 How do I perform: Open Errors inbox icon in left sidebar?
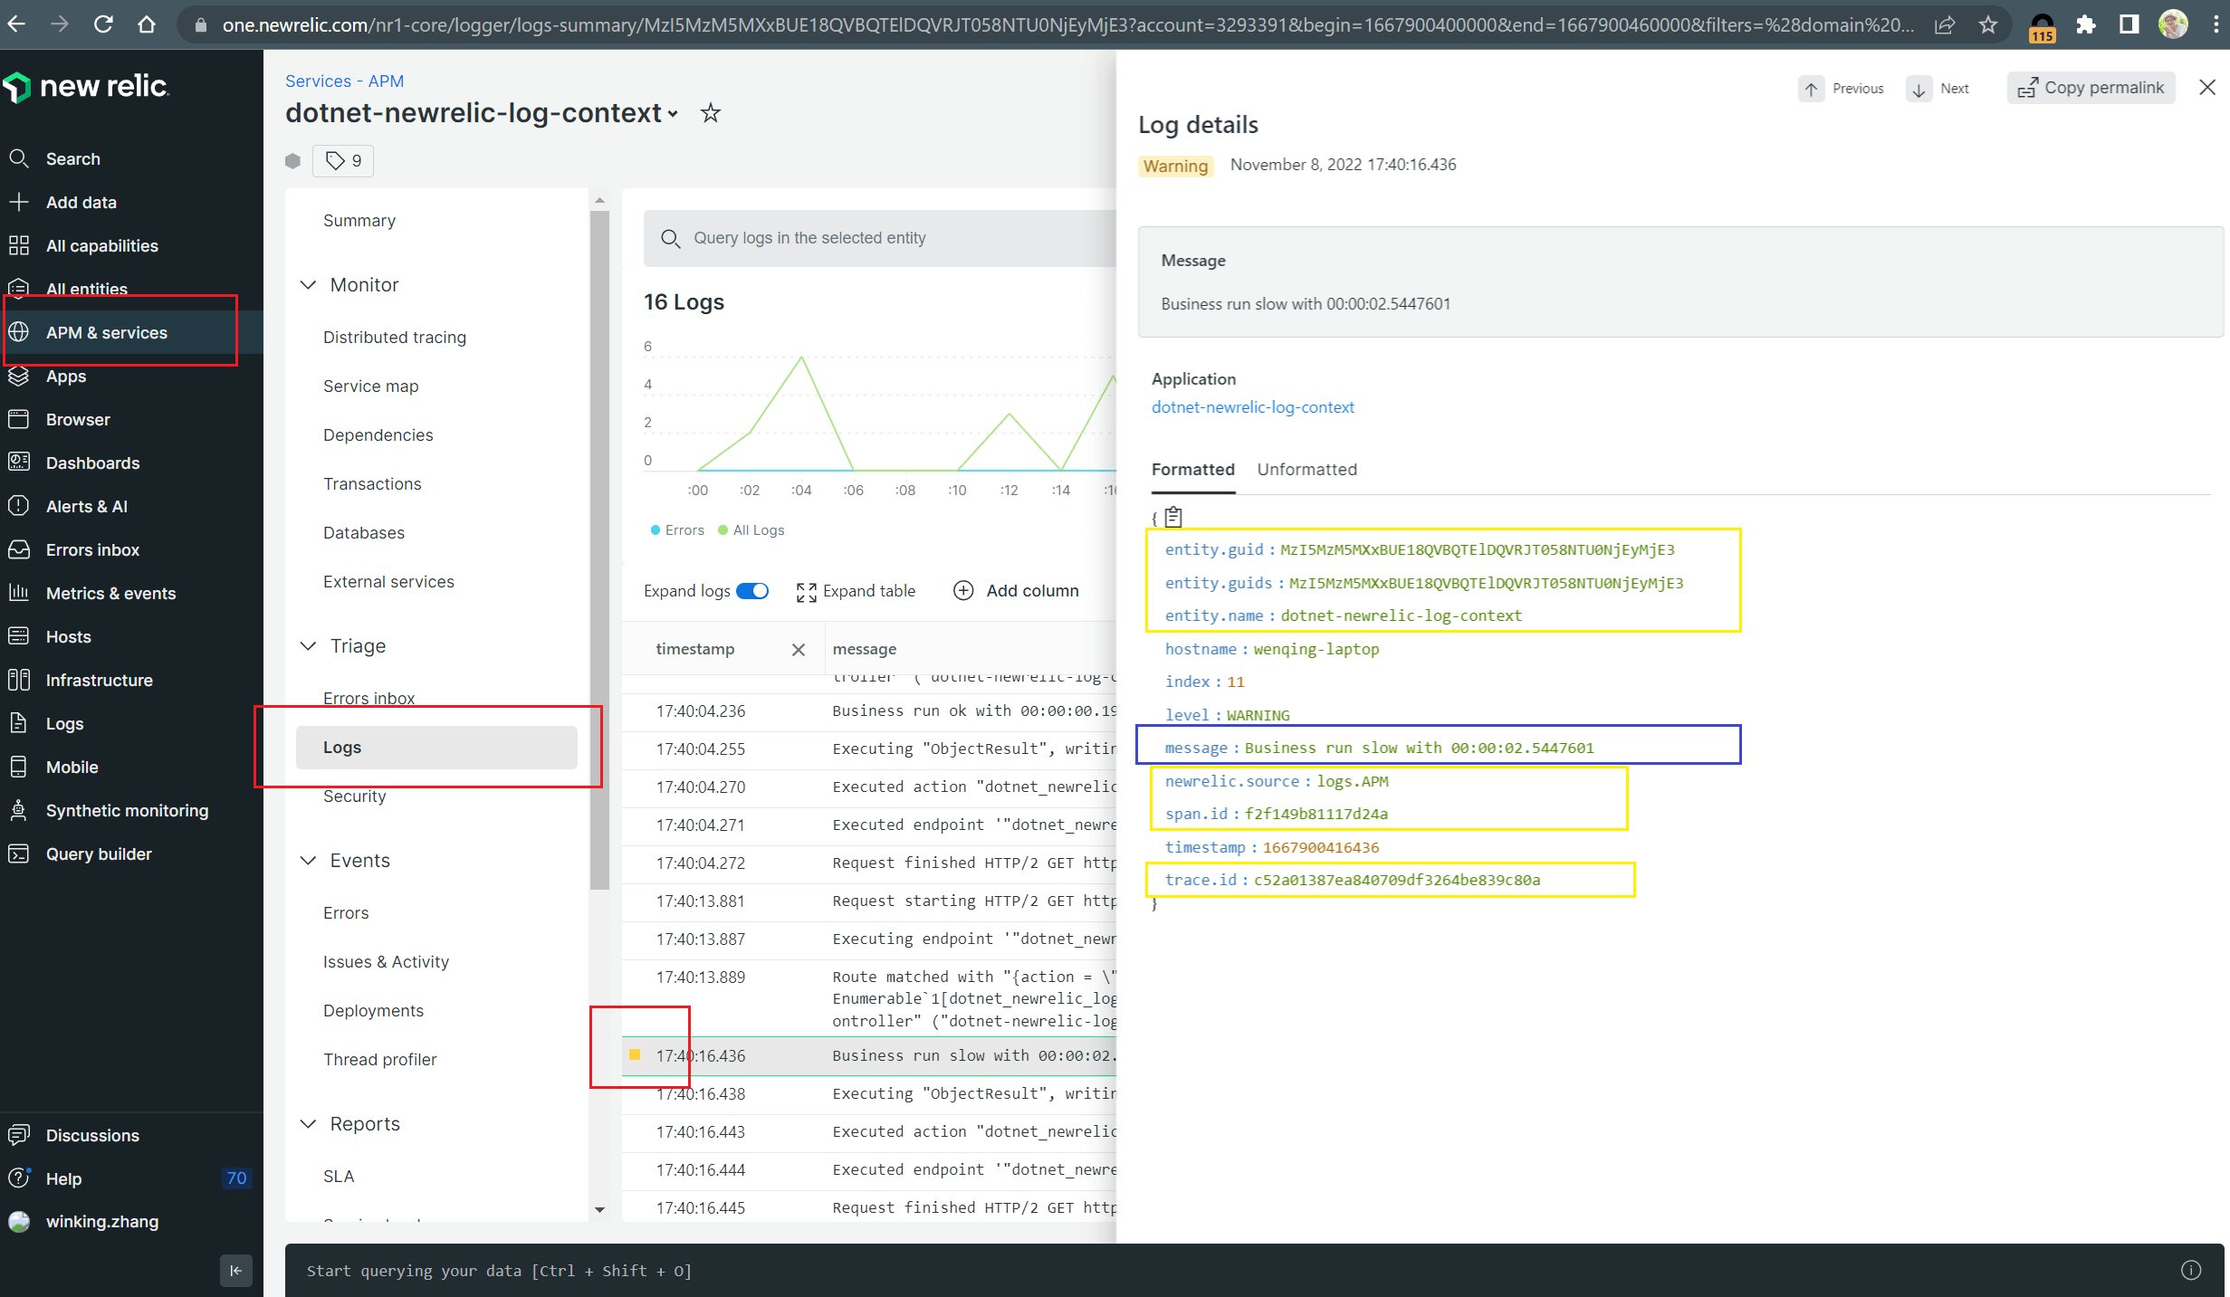click(19, 549)
